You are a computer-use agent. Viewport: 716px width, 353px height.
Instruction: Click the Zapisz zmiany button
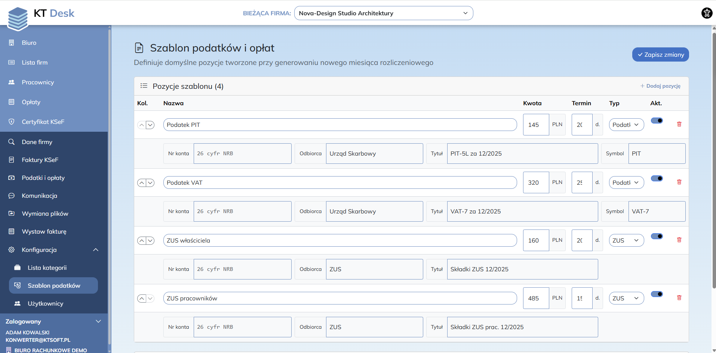660,54
